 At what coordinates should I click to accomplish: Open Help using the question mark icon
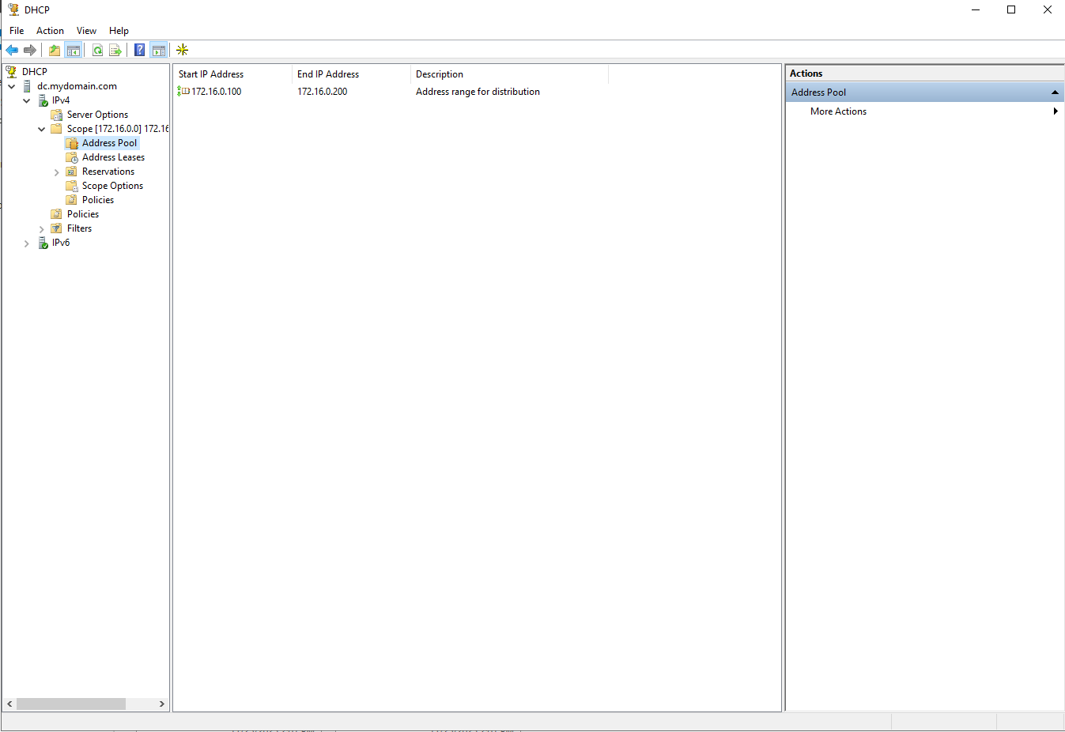coord(139,50)
